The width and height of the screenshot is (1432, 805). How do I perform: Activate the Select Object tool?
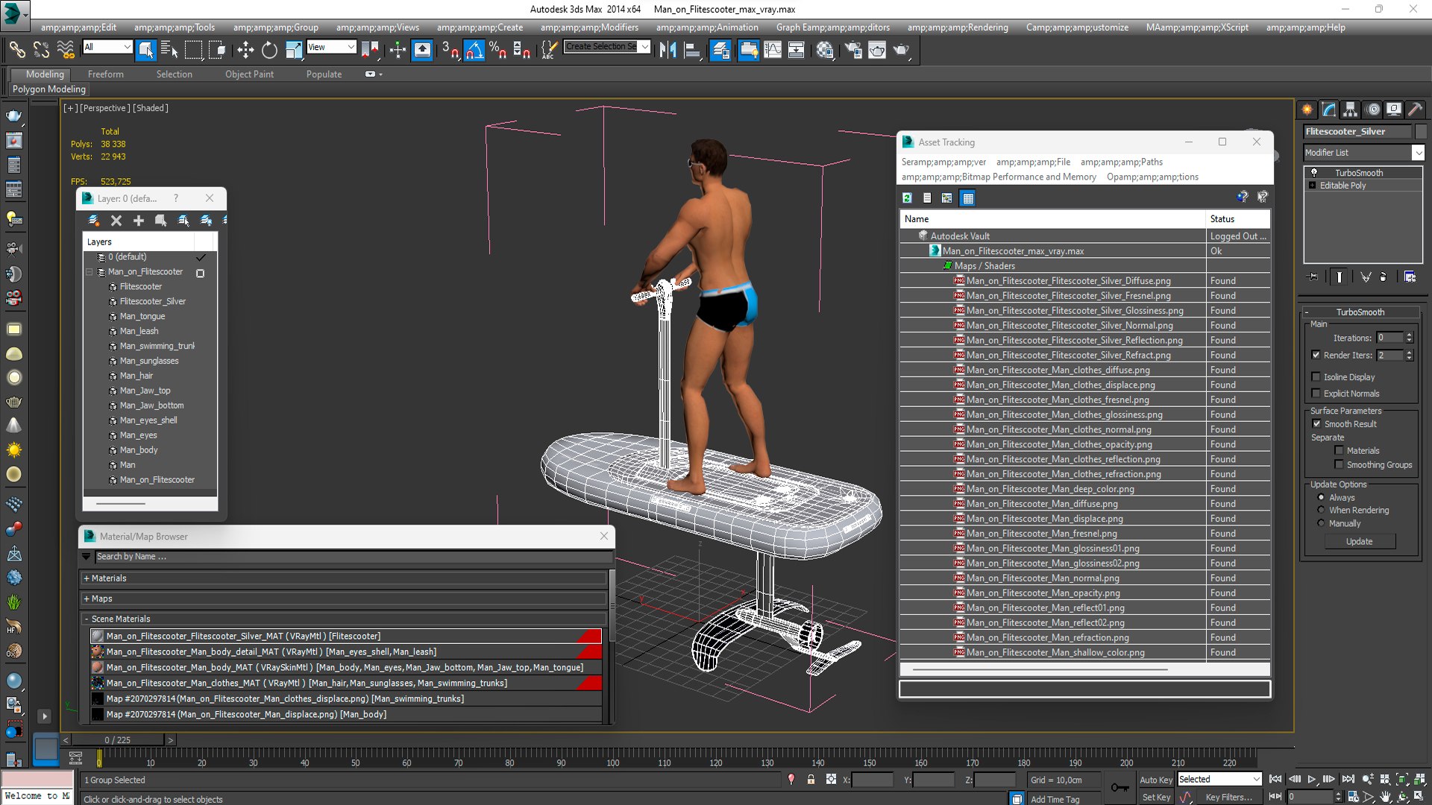pyautogui.click(x=146, y=50)
